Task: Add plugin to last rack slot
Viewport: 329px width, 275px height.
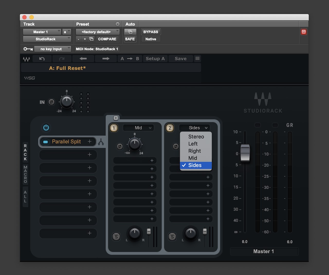Action: pos(89,233)
